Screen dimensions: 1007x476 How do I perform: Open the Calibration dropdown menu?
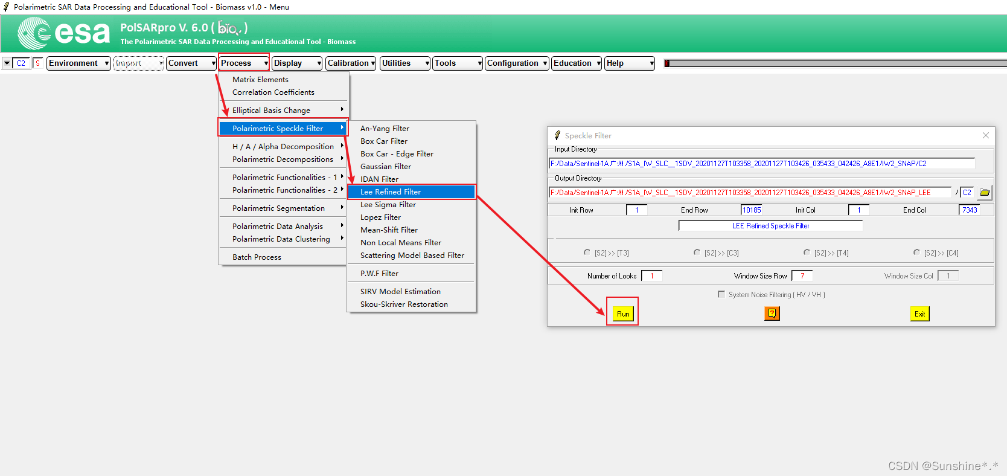click(351, 63)
